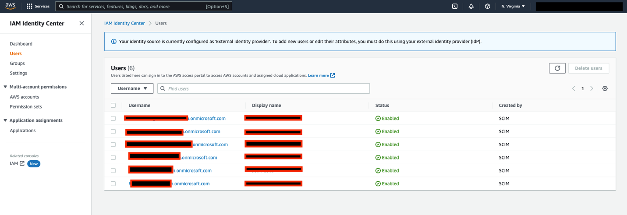Check the second user row checkbox
Image resolution: width=627 pixels, height=215 pixels.
113,131
